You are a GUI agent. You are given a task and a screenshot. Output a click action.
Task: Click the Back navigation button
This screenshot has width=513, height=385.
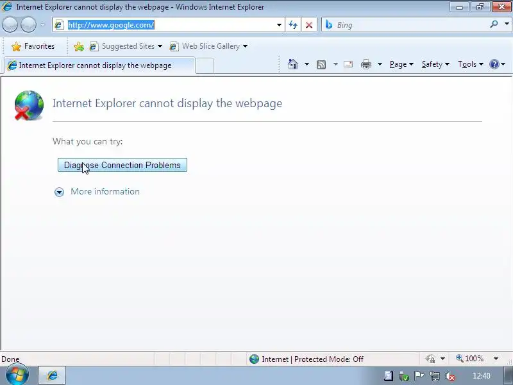10,25
